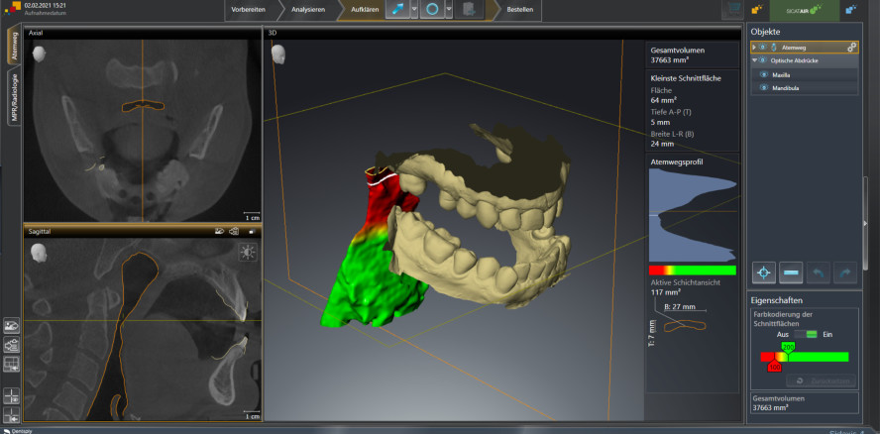This screenshot has height=434, width=880.
Task: Click the circle drawing tool in workflow bar
Action: [432, 10]
